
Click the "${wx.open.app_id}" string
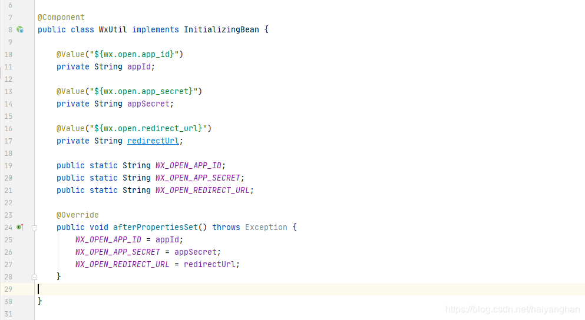tap(134, 54)
